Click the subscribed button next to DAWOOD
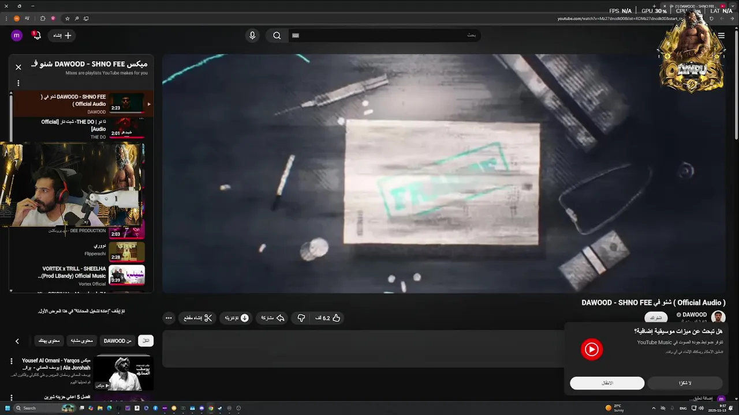Image resolution: width=739 pixels, height=415 pixels. tap(656, 318)
